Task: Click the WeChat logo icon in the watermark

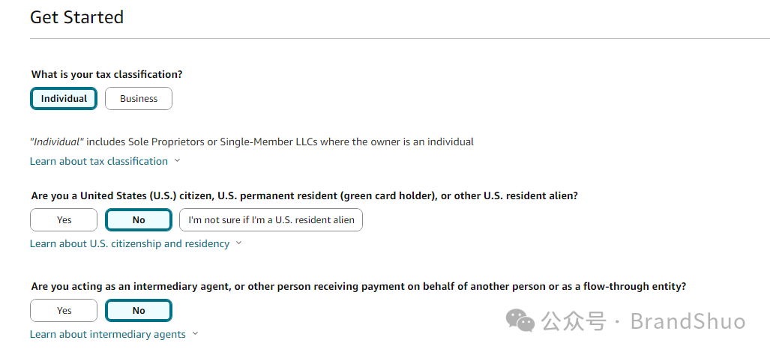Action: (x=520, y=321)
